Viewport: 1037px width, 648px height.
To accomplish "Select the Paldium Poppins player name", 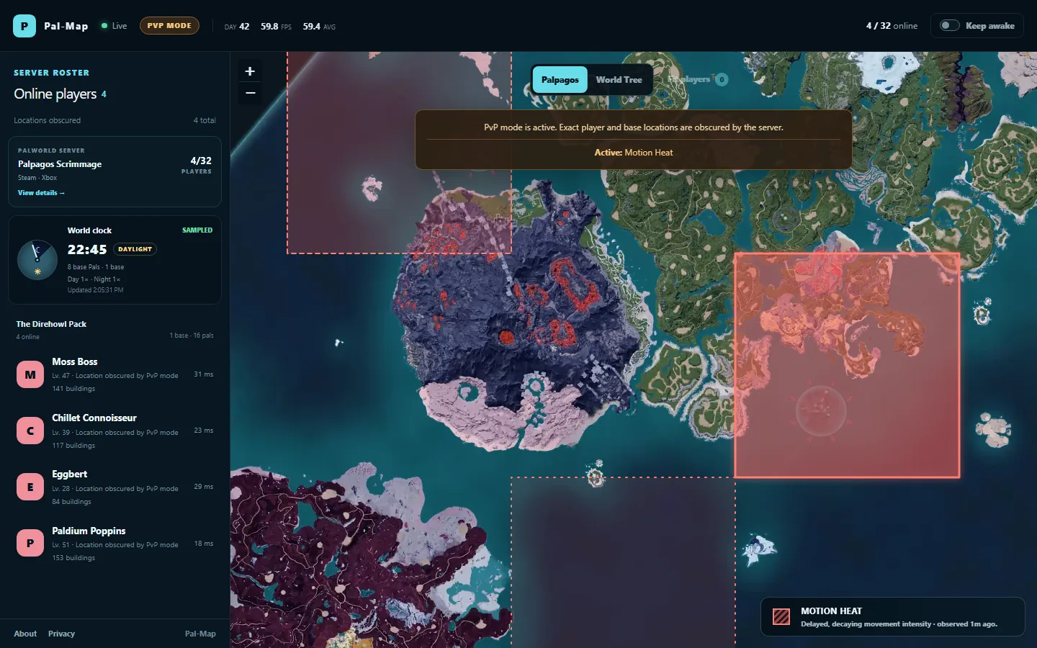I will click(x=89, y=531).
